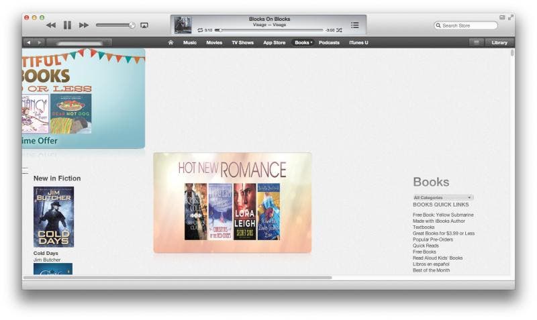Open the Cold Days book cover
Viewport: 537px width, 320px height.
[54, 217]
